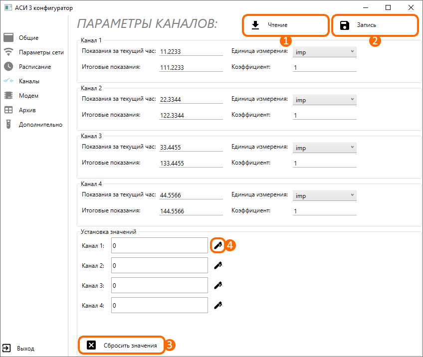Open Канал 1 Единица измерения dropdown
Image resolution: width=423 pixels, height=357 pixels.
tap(325, 52)
